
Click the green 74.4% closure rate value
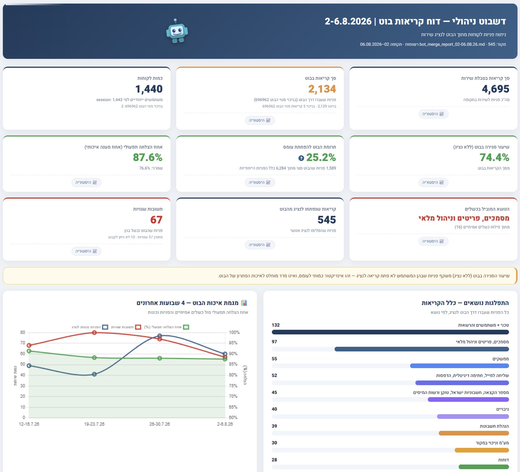point(494,157)
